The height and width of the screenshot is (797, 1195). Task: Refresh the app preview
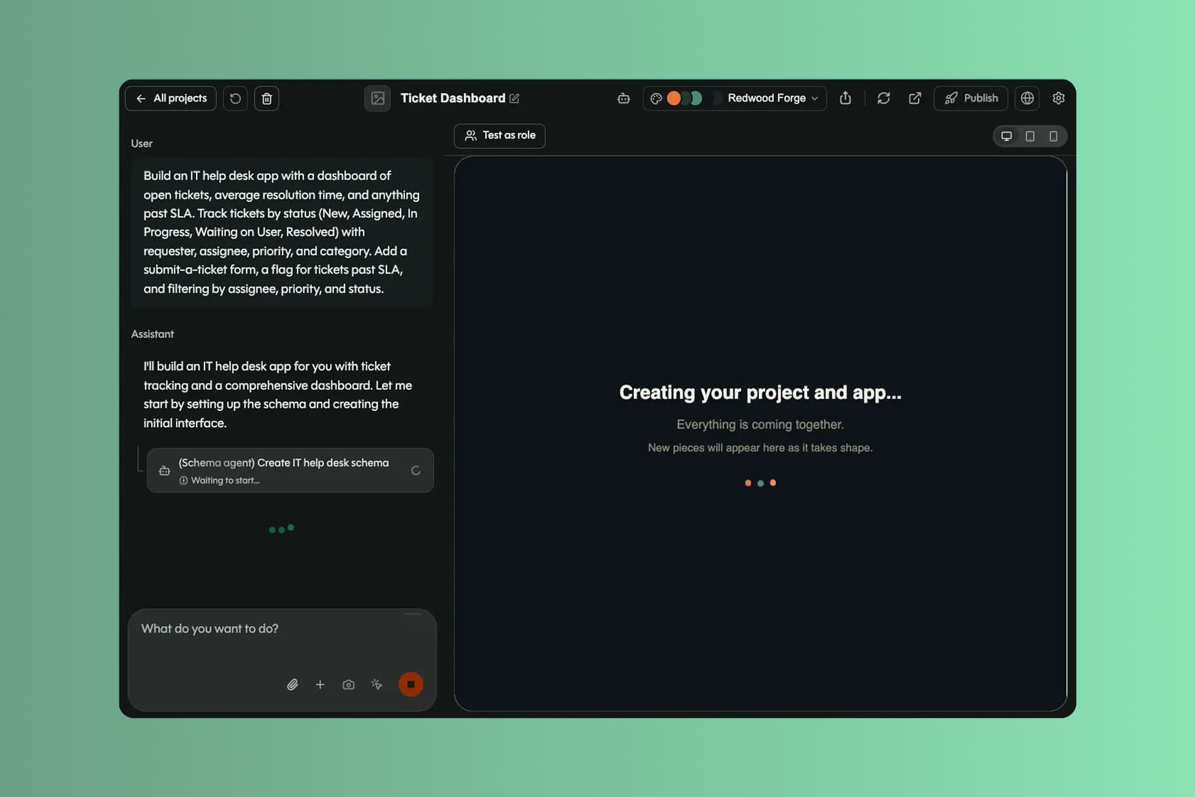coord(884,98)
